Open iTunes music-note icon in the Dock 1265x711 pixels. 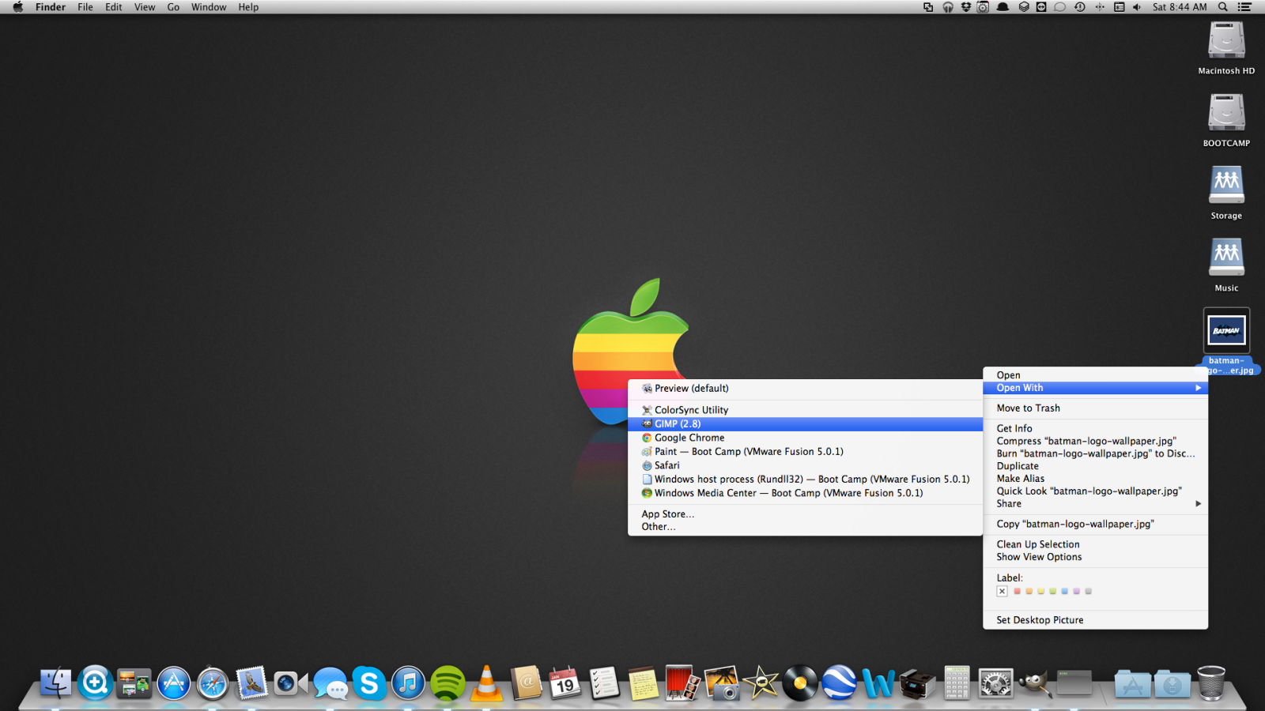click(x=408, y=683)
